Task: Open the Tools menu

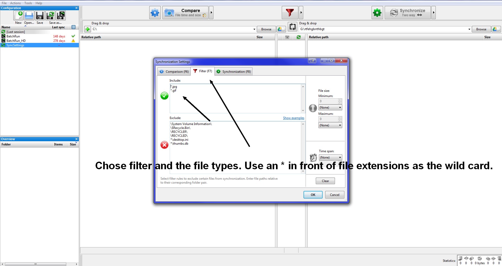Action: pos(28,3)
